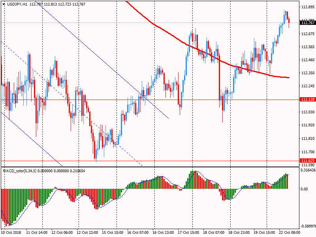This screenshot has height=237, width=316.
Task: Select the 111.700 price scale value
Action: 308,152
